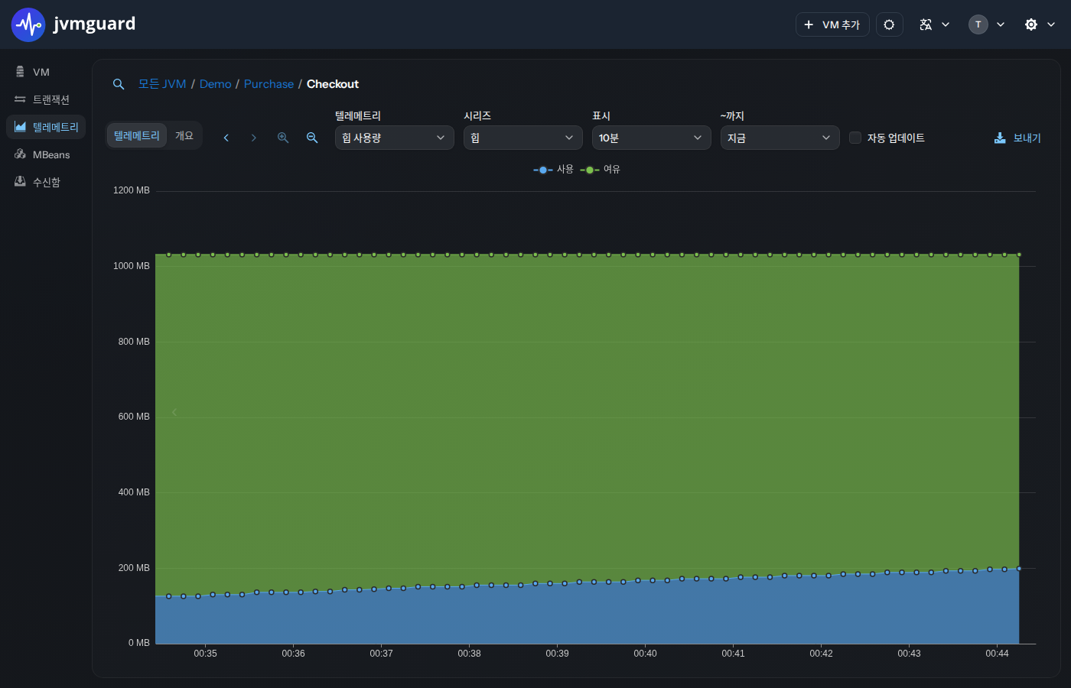Open the 텔레메트리 dropdown showing 힙 사용량
Viewport: 1071px width, 688px height.
pos(395,138)
